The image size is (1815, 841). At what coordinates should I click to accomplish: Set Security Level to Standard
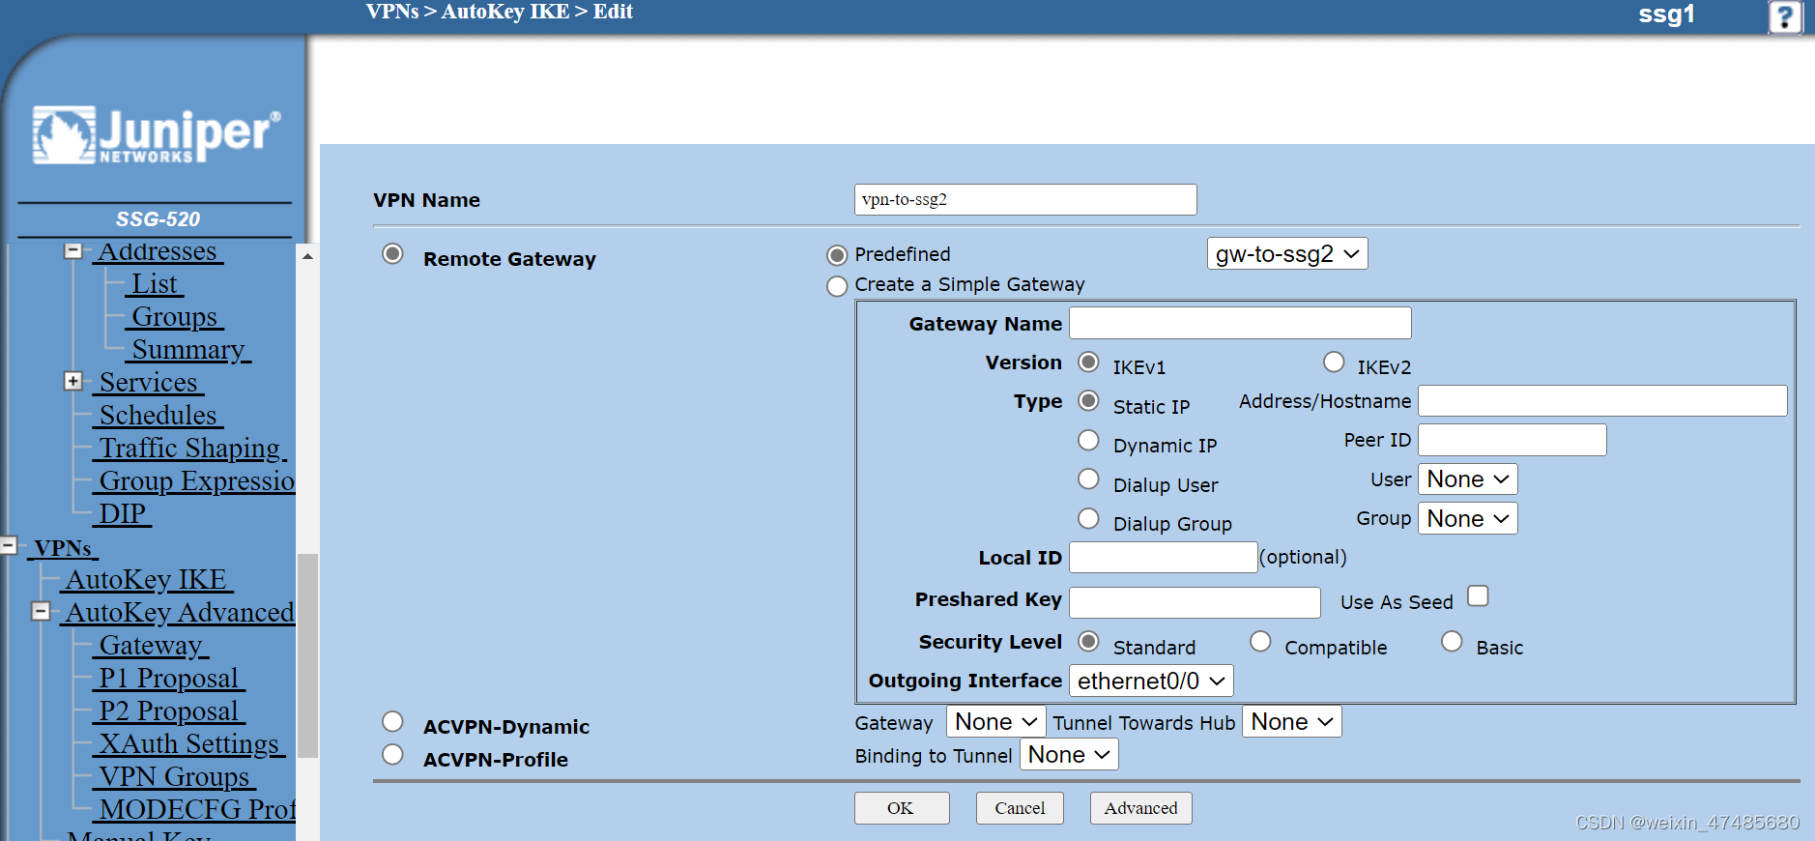point(1088,642)
